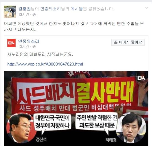Screen dimensions: 152x146
Task: Click the globe icon in shared post
Action: click(34, 46)
